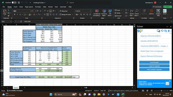This screenshot has width=173, height=97.
Task: Open Sort & Filter tool
Action: point(132,13)
